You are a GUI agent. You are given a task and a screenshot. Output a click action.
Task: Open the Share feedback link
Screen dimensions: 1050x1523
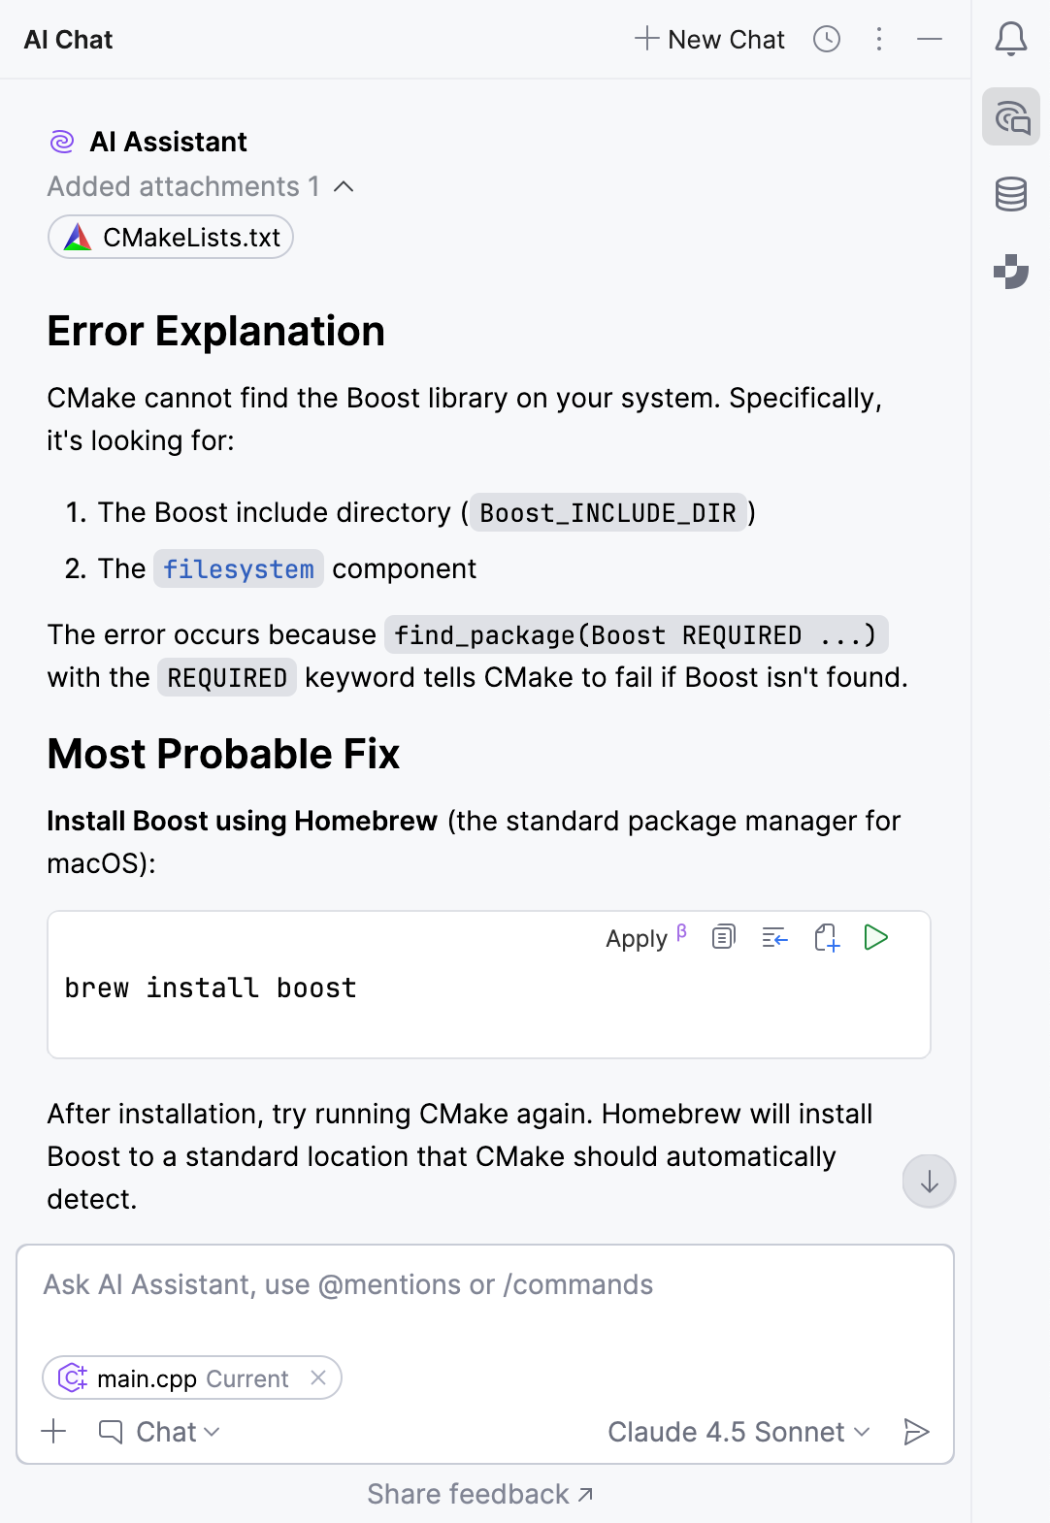coord(479,1494)
